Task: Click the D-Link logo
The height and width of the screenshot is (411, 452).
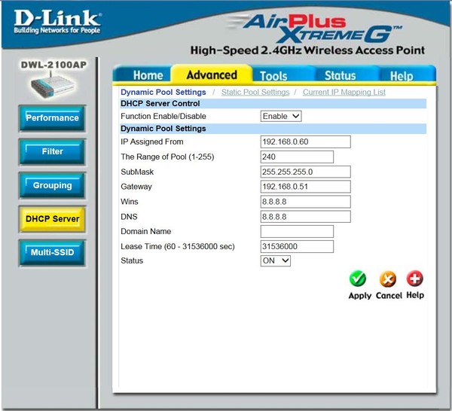Action: (x=57, y=22)
